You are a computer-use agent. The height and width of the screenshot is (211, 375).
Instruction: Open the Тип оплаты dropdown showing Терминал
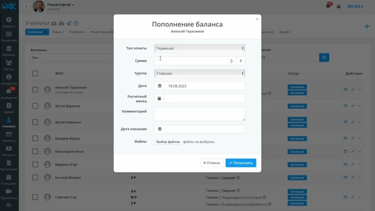pos(199,48)
